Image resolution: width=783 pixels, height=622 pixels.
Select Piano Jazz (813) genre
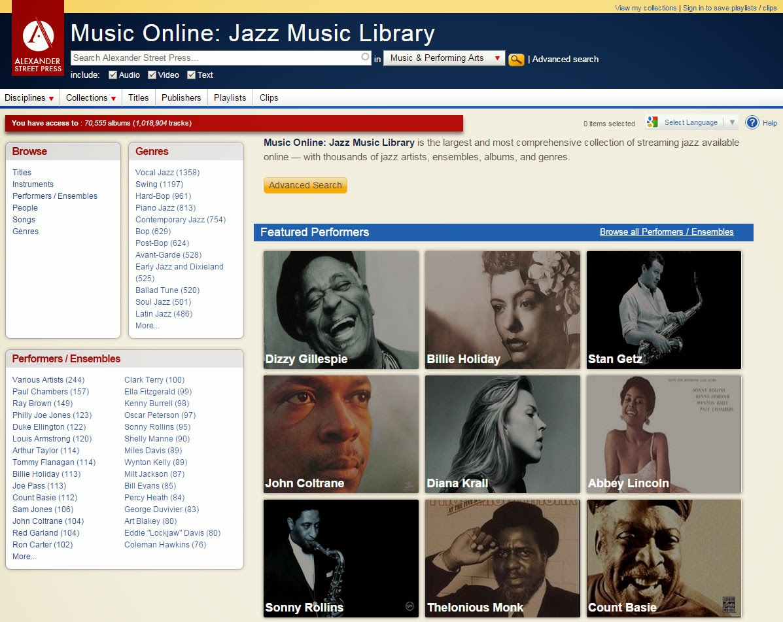(165, 208)
